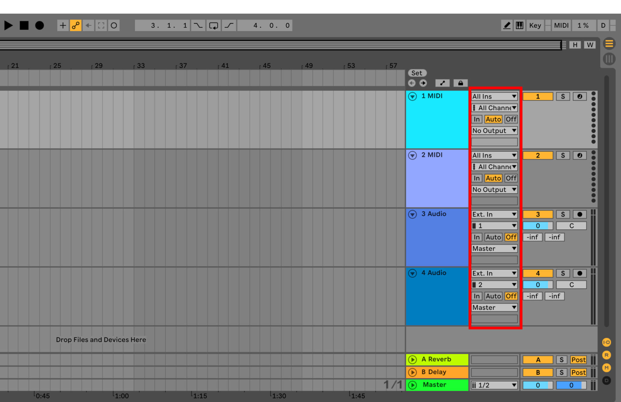This screenshot has width=621, height=402.
Task: Collapse the 2 MIDI track
Action: [412, 155]
